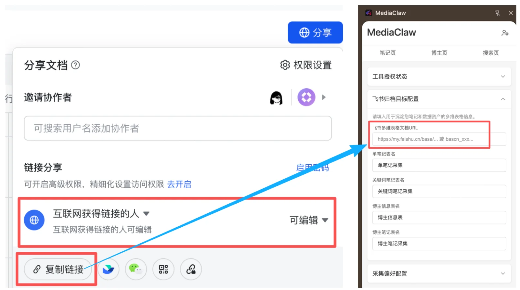Click the MediaClaw title bar logo icon
This screenshot has width=520, height=290.
tap(369, 13)
